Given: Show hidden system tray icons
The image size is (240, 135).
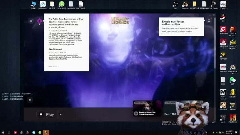Looking at the screenshot, I should (217, 132).
